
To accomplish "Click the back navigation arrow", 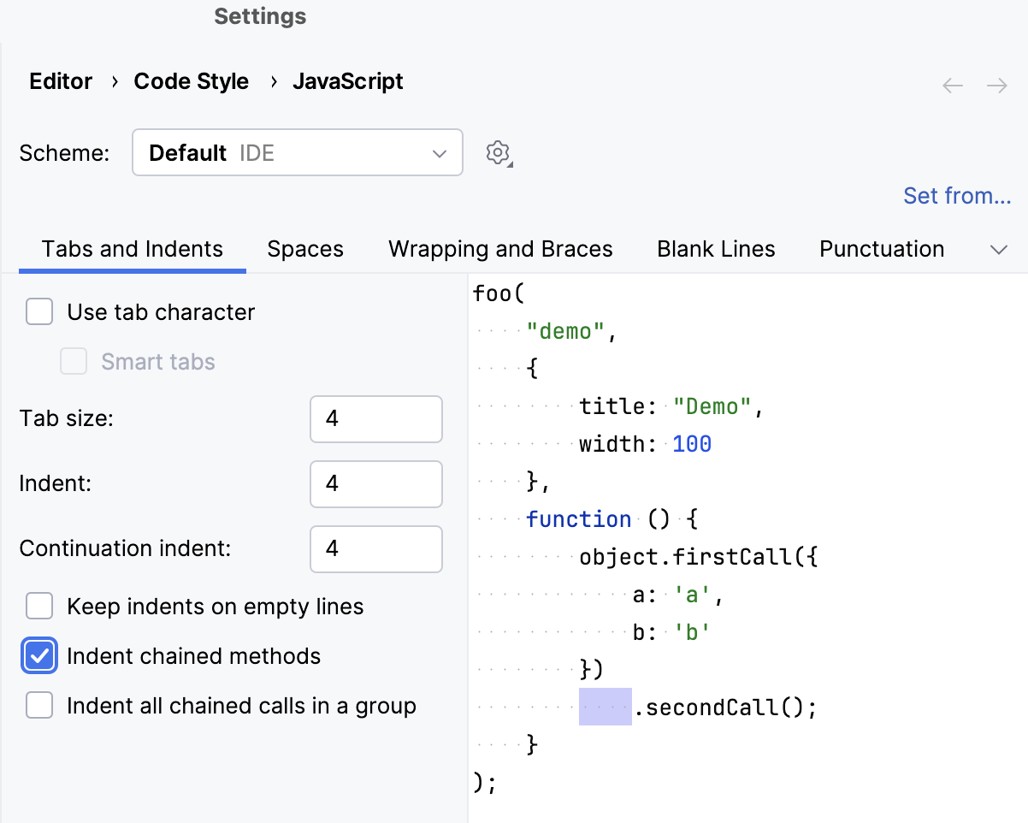I will [x=952, y=85].
